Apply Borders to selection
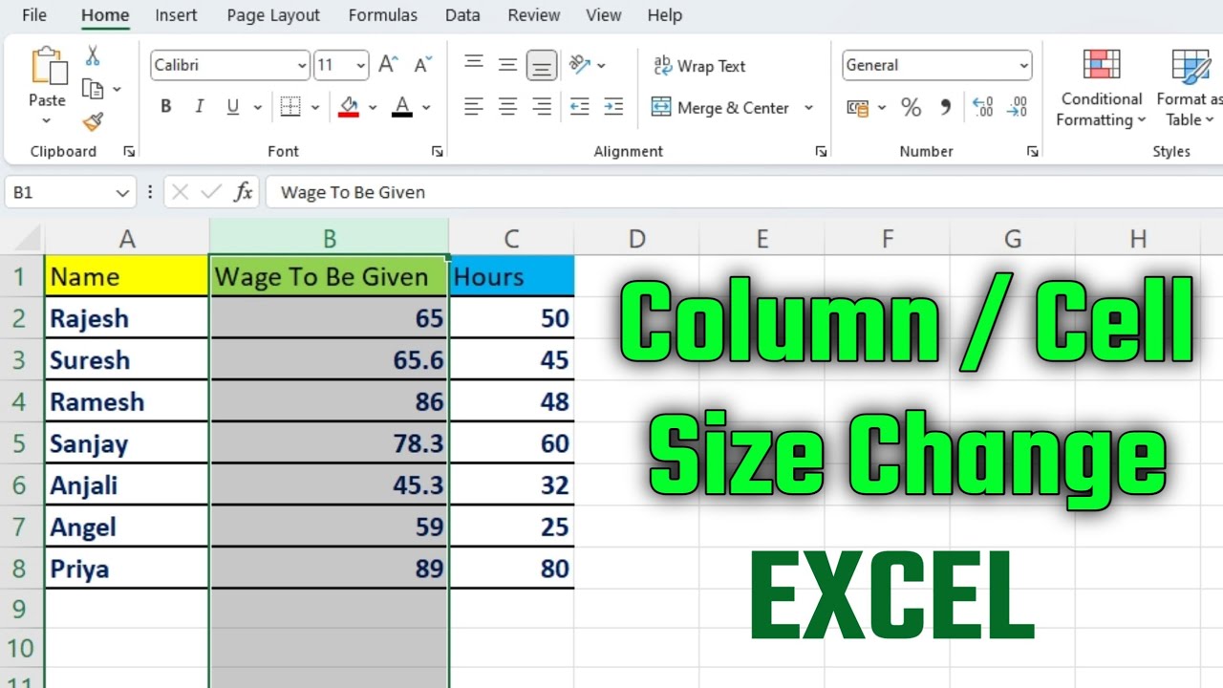This screenshot has width=1223, height=688. coord(290,107)
